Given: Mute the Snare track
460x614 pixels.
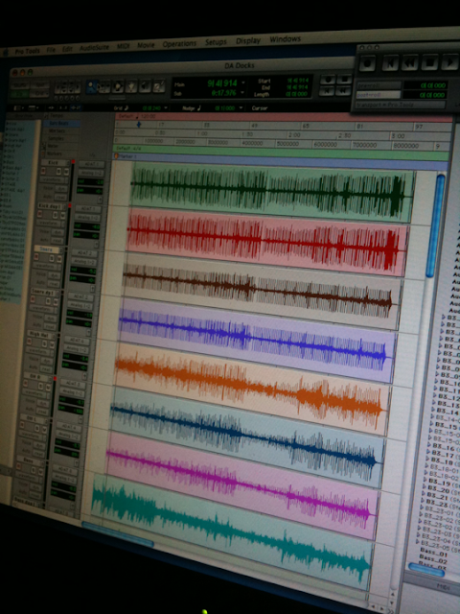Looking at the screenshot, I should [x=59, y=258].
